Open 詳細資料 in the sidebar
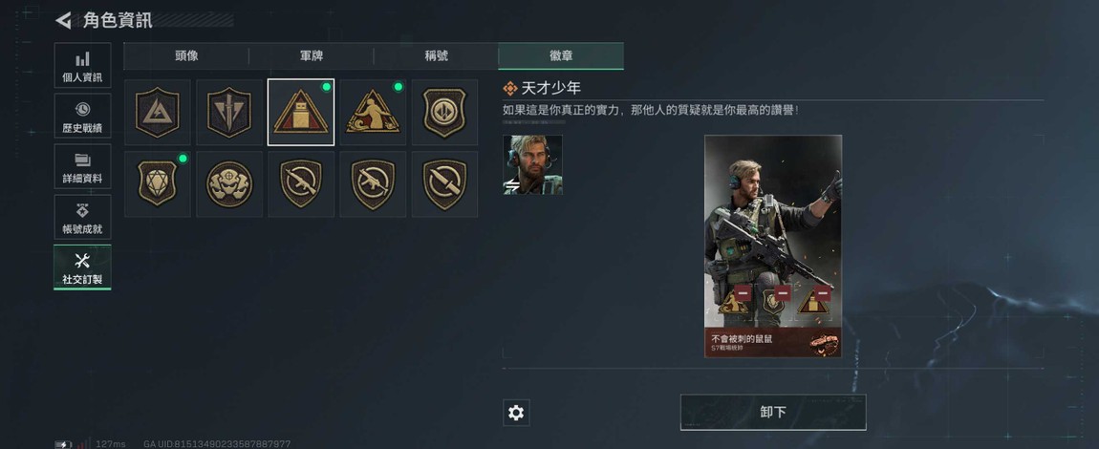Image resolution: width=1099 pixels, height=449 pixels. (x=82, y=166)
